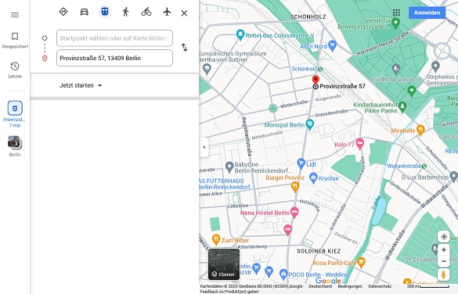Select the POCO Berlin - Wedding marker
This screenshot has height=294, width=458.
tap(283, 274)
